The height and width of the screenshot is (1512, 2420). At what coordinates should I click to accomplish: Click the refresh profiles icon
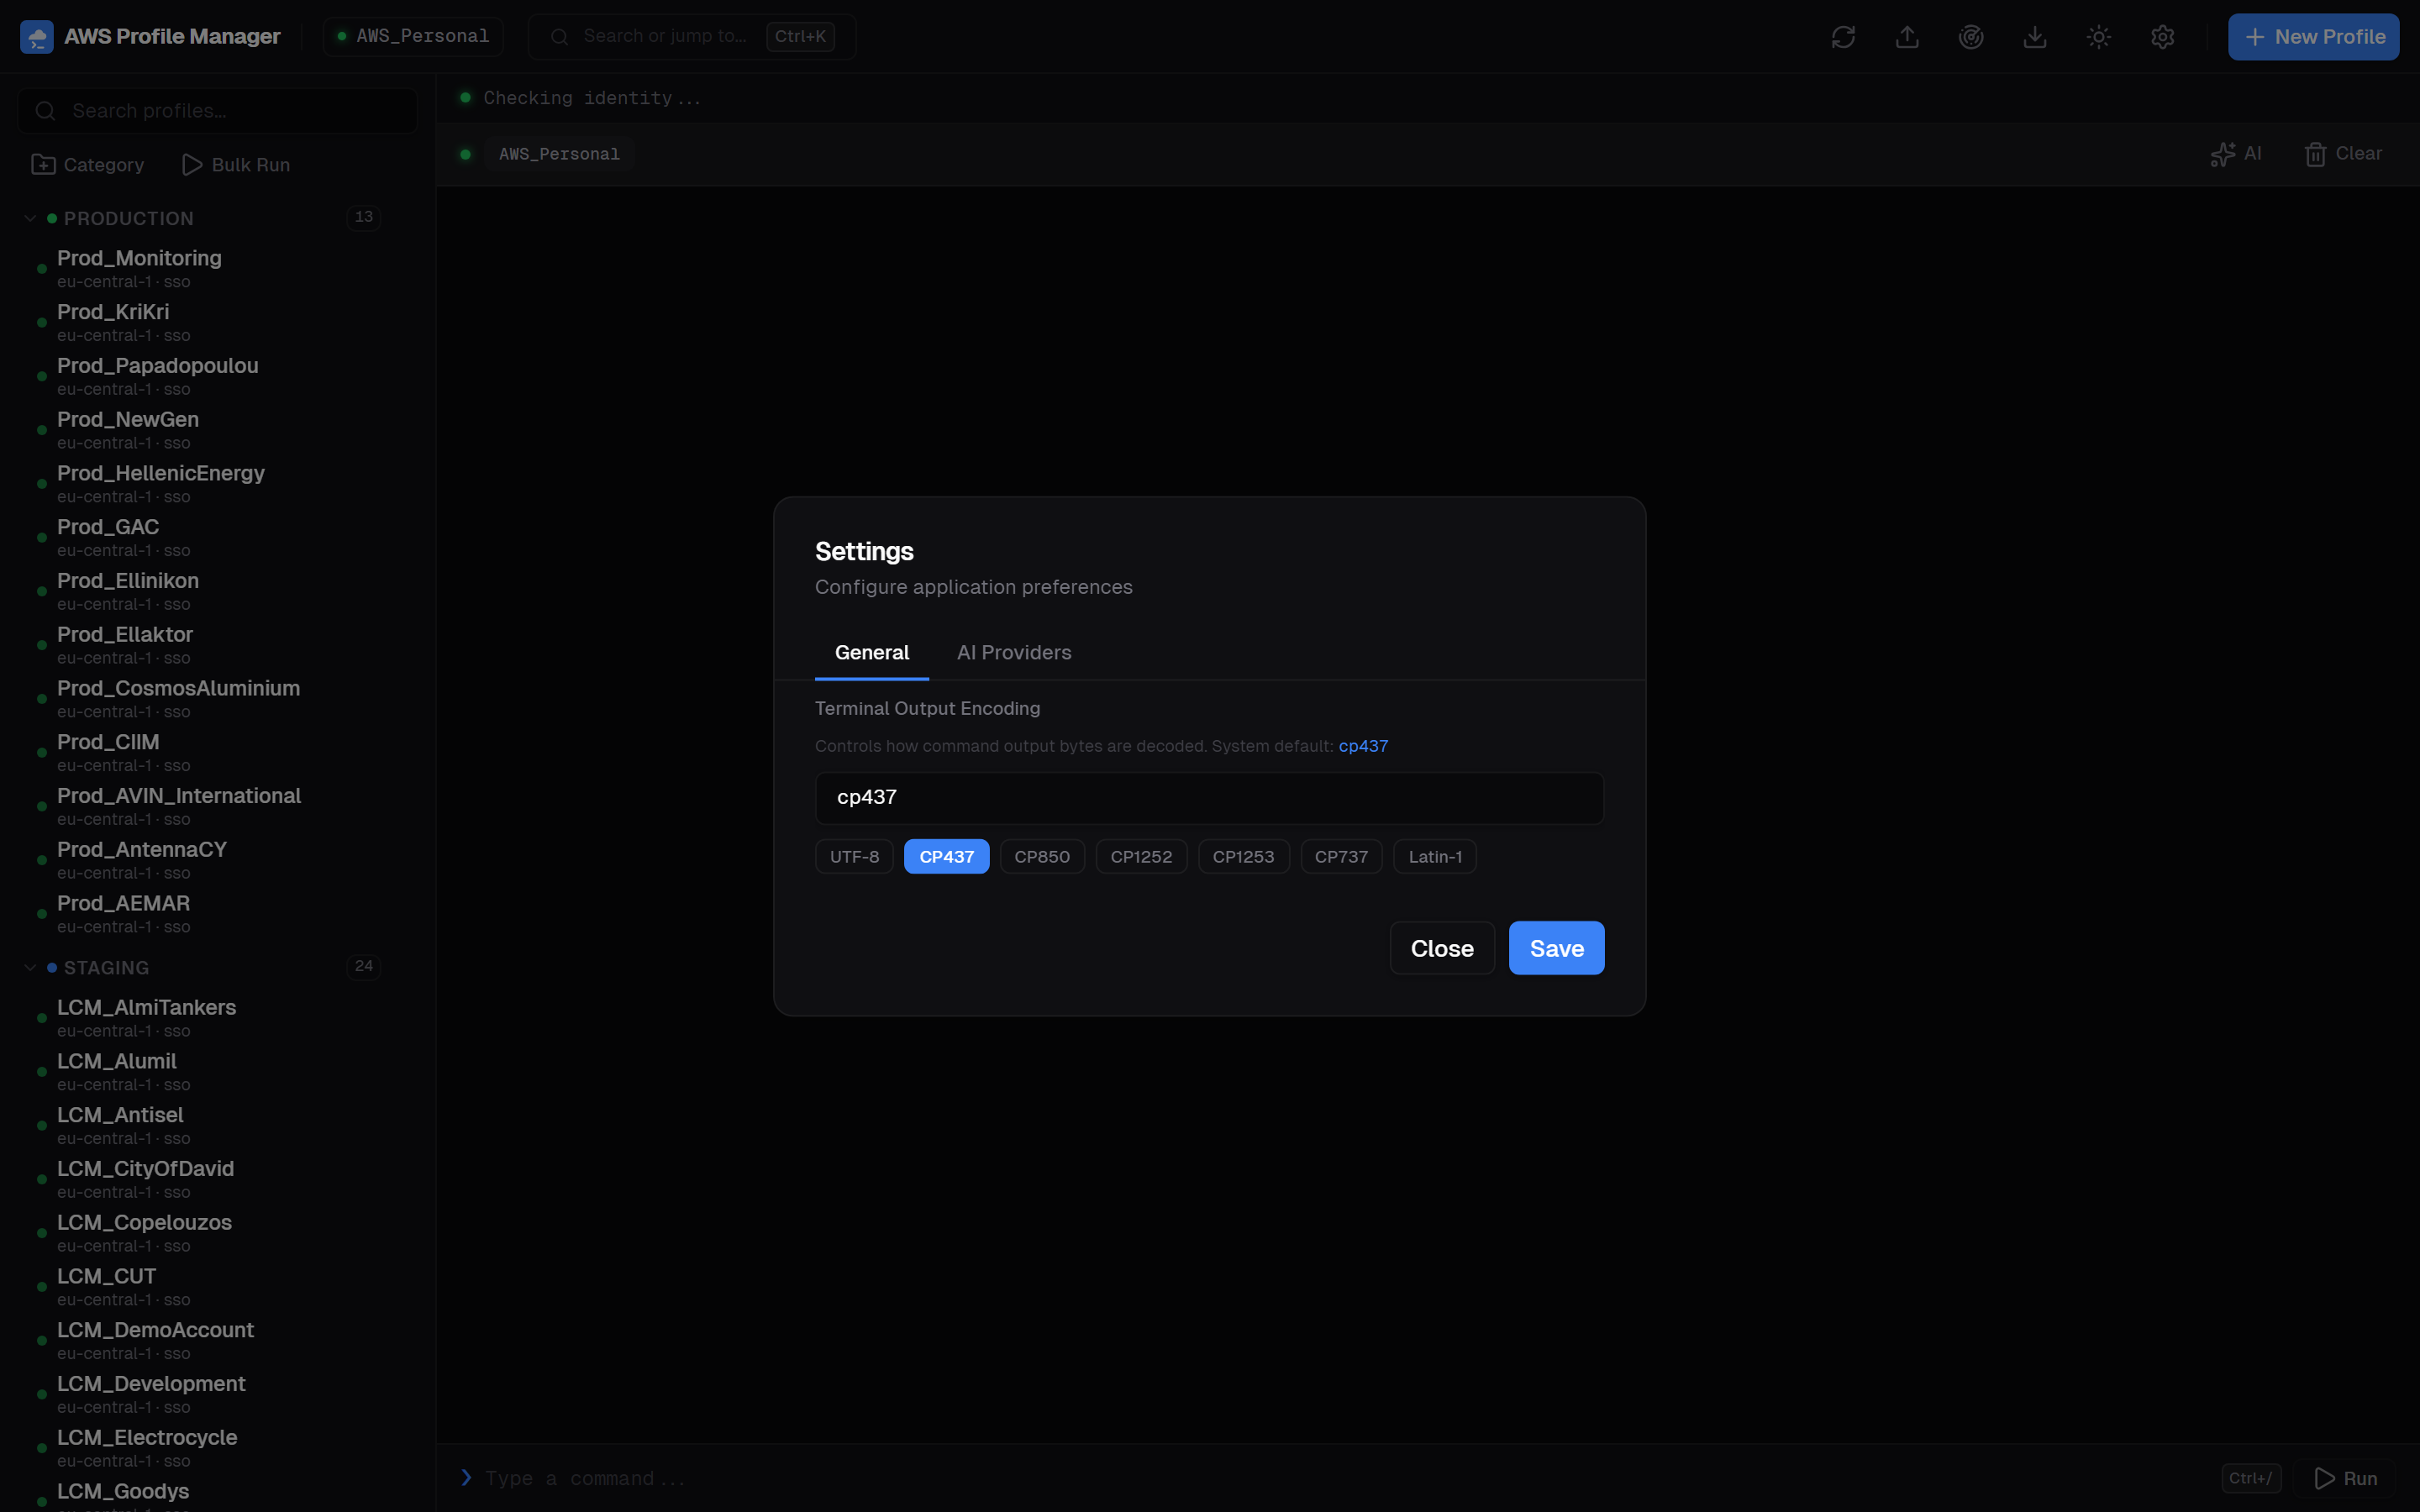pos(1843,37)
